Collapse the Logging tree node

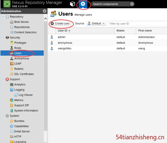coord(8,90)
